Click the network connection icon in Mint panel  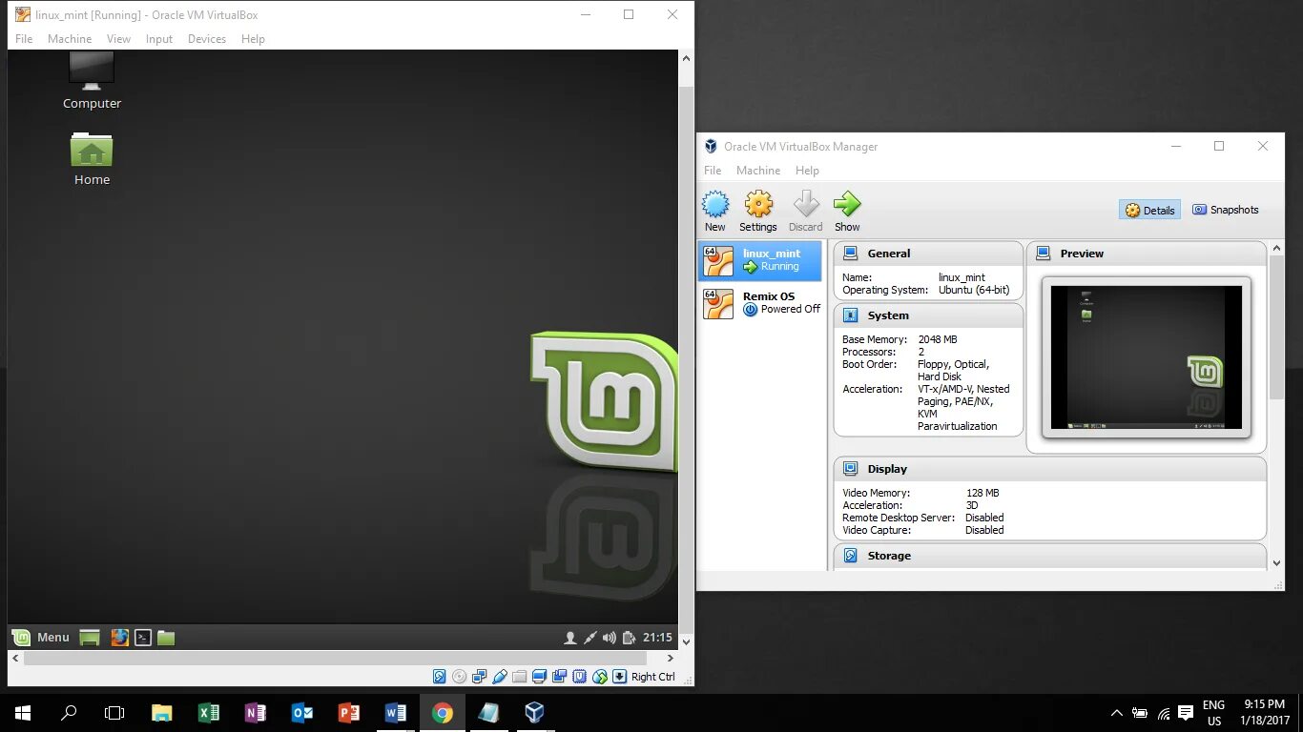click(590, 638)
